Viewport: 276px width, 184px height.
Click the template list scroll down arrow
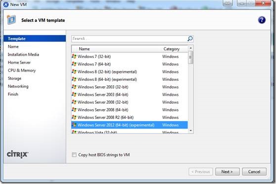point(190,130)
